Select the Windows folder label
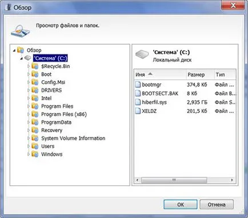Viewport: 248px width, 218px height. pos(52,154)
